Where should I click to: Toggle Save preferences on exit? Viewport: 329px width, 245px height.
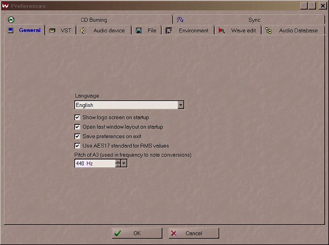77,136
